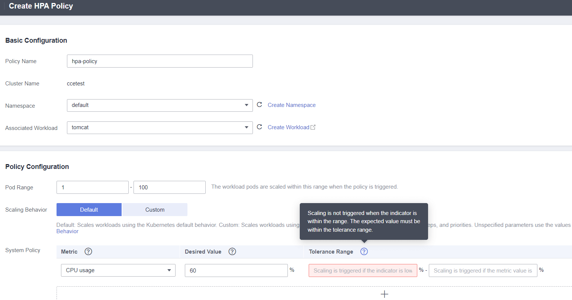
Task: Refresh the Associated Workload list
Action: [x=259, y=127]
